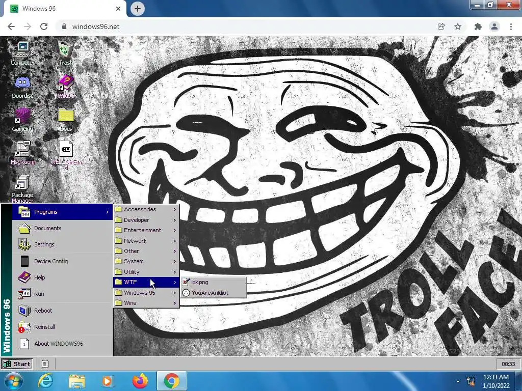Open Chrome profile avatar
522x391 pixels.
pyautogui.click(x=494, y=26)
